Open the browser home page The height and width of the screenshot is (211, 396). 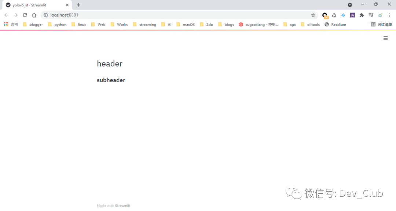coord(34,15)
